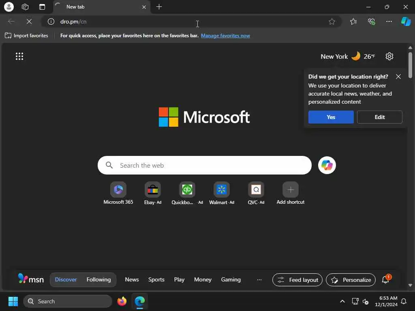The height and width of the screenshot is (311, 415).
Task: Click the Personalize button
Action: coord(351,280)
